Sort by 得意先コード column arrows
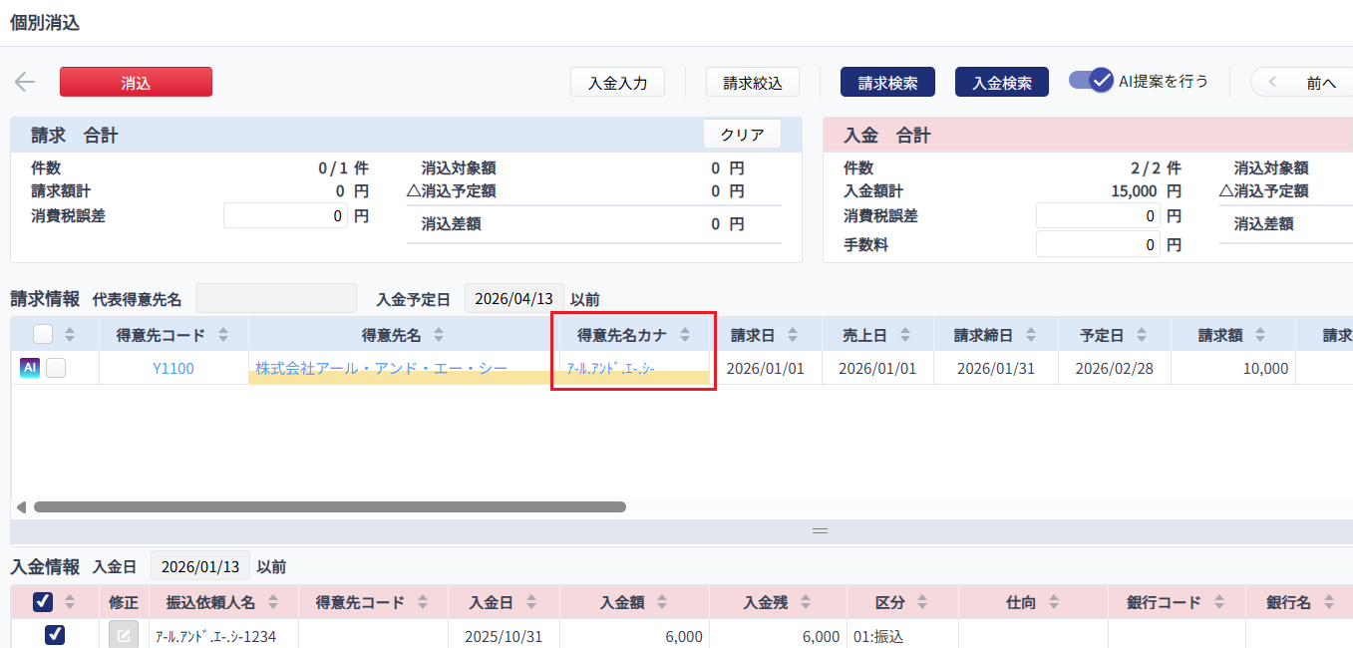This screenshot has height=648, width=1353. pyautogui.click(x=223, y=335)
